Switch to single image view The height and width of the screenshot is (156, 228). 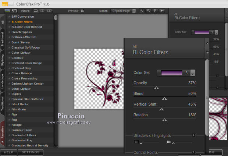(x=36, y=11)
